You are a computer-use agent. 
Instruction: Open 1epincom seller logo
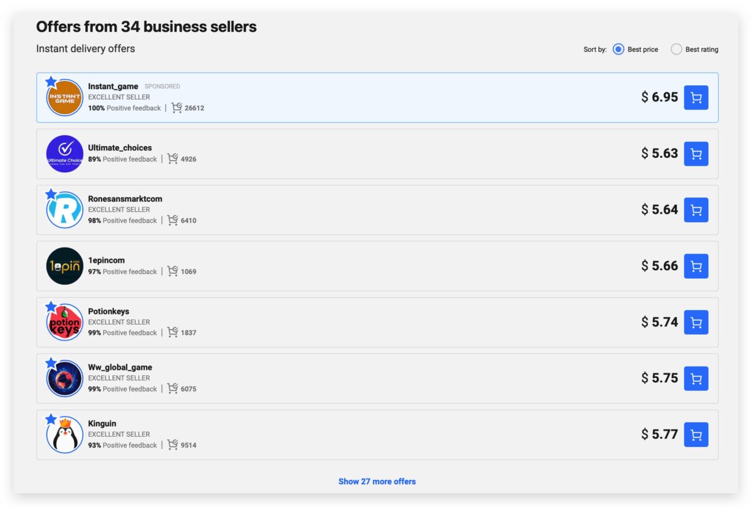[x=65, y=266]
